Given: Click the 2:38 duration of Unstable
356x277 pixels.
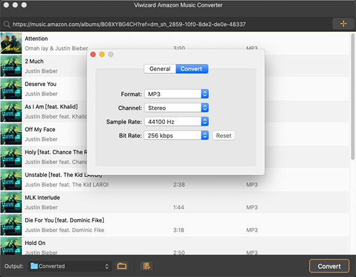Looking at the screenshot, I should (x=179, y=185).
